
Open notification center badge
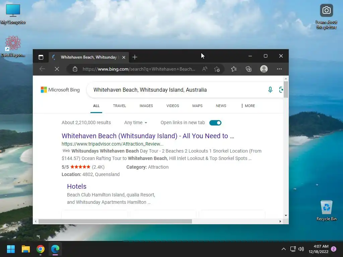pos(334,249)
